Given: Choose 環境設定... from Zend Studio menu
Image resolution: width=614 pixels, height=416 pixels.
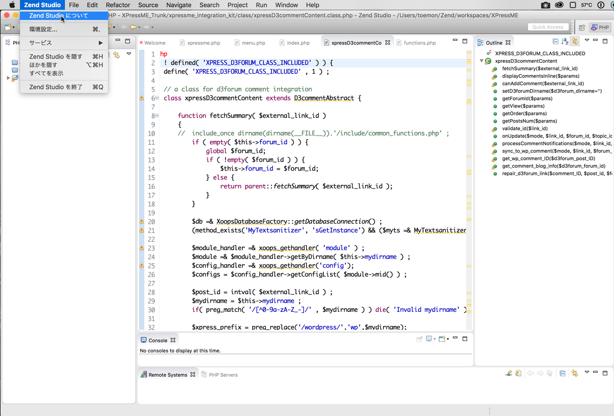Looking at the screenshot, I should point(64,29).
